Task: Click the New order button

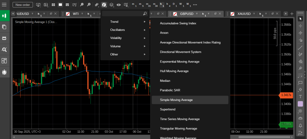Action: tap(23, 5)
